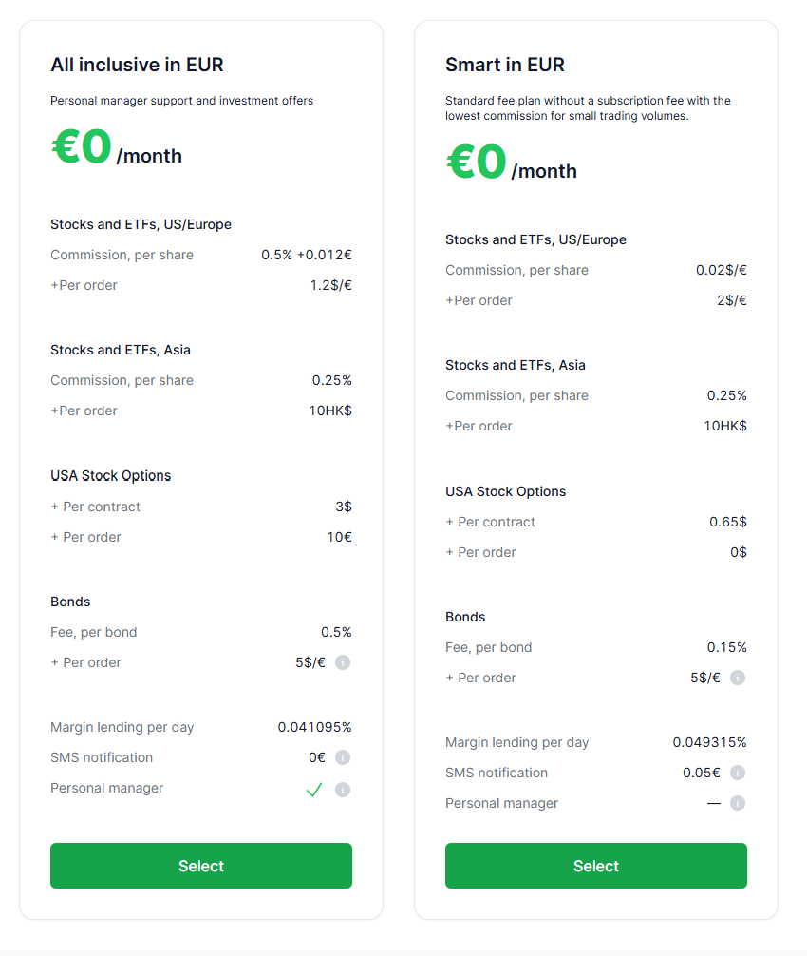Click "USA Stock Options" in the All inclusive card
807x956 pixels.
pos(111,475)
